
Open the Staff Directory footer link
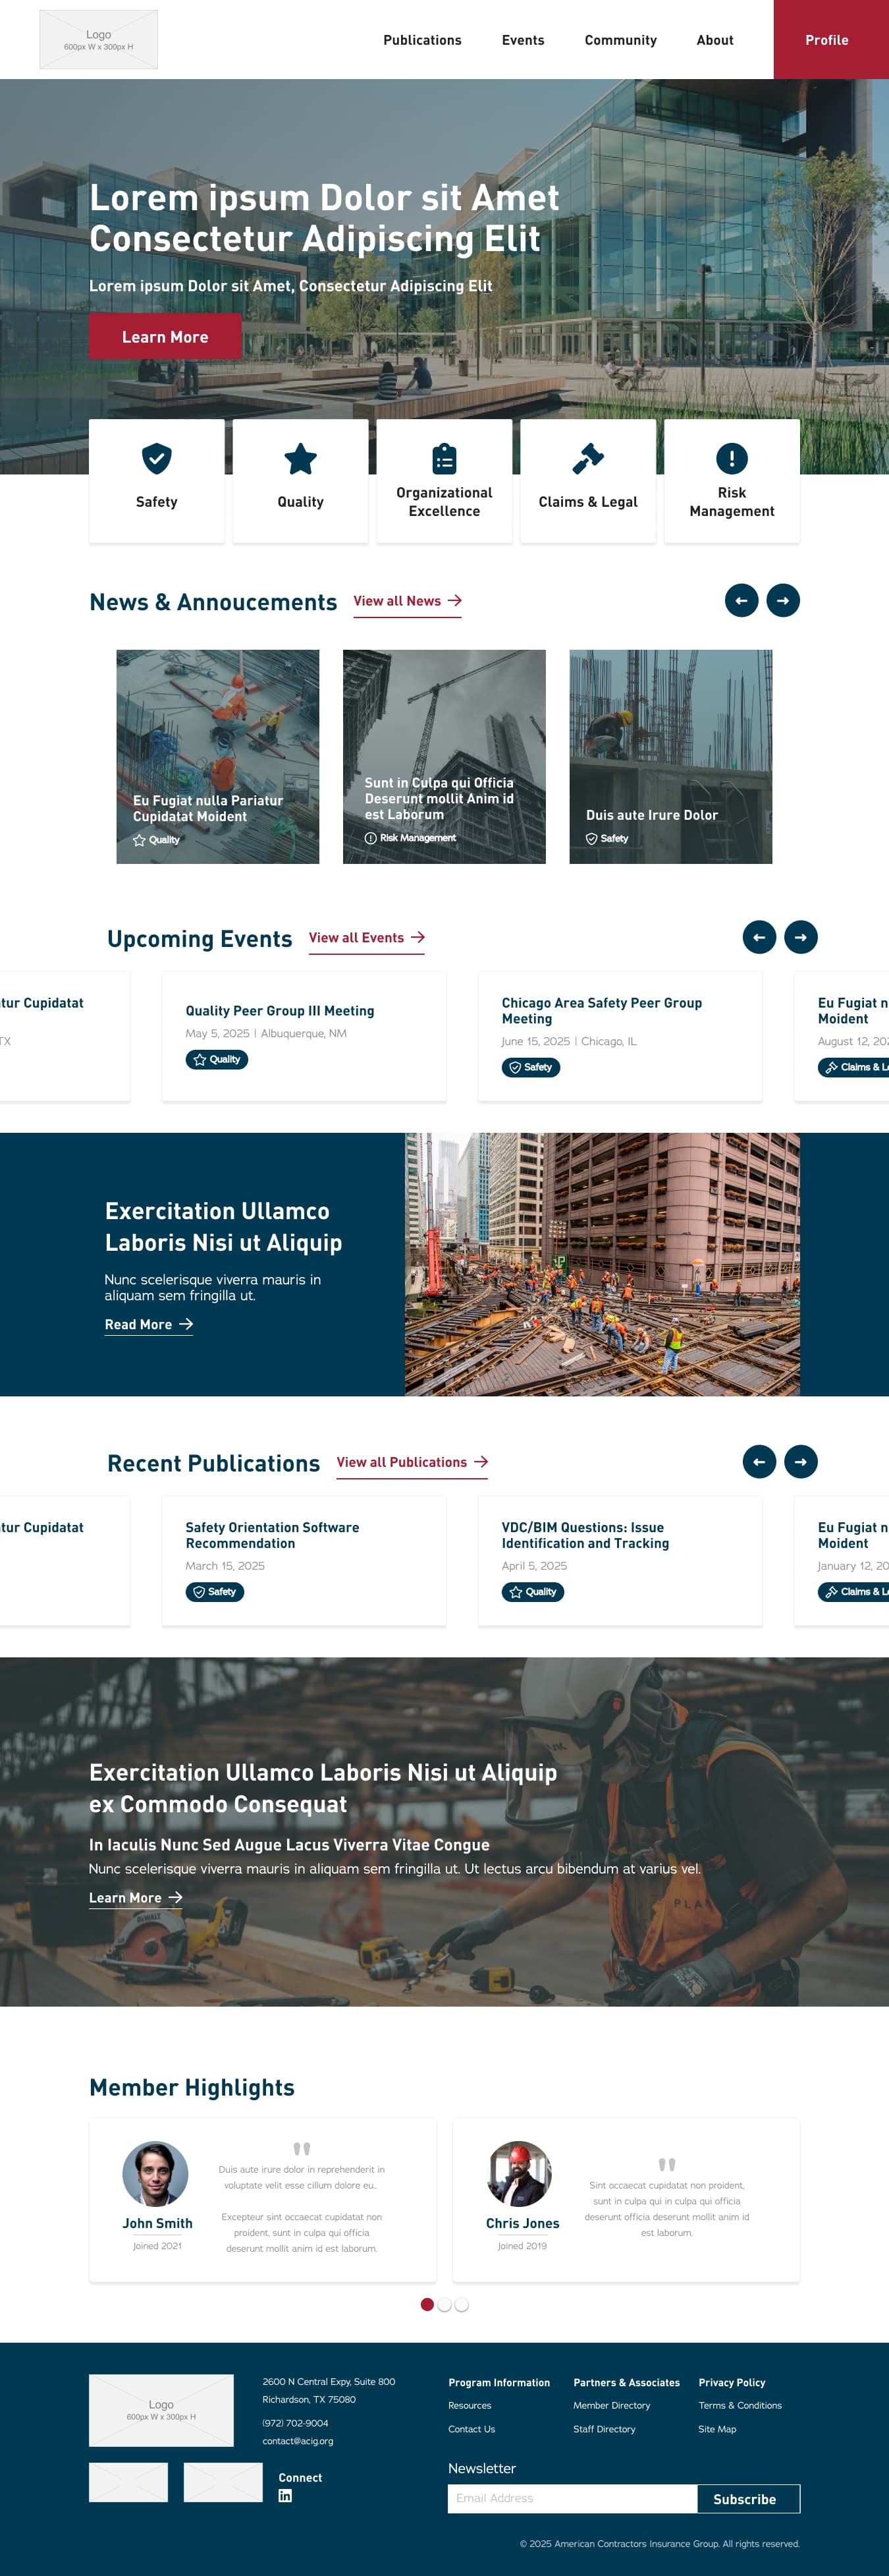(605, 2429)
